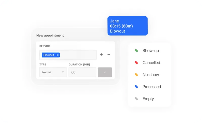This screenshot has height=123, width=202.
Task: Click the red Cancelled tag icon
Action: point(136,63)
